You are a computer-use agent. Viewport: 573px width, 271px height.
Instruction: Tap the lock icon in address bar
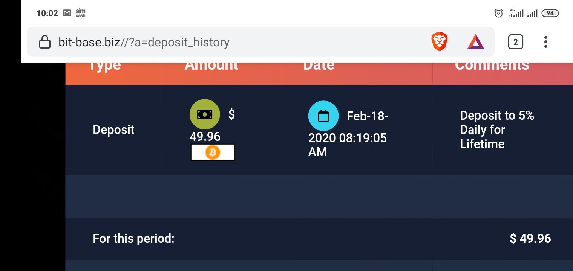pyautogui.click(x=45, y=41)
